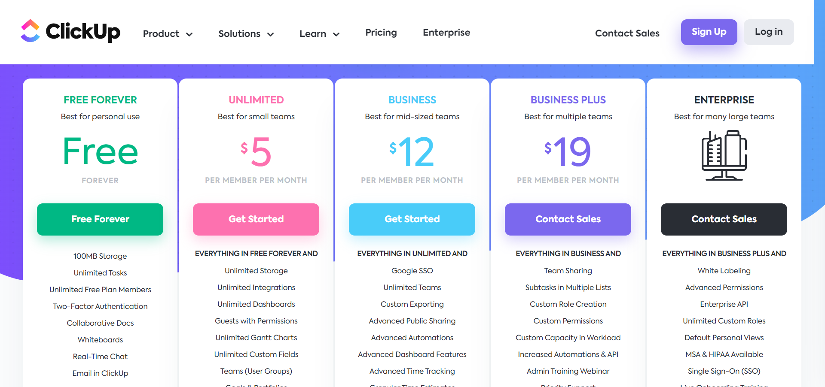Click the Unlimited $5 price figure
The image size is (825, 387).
(x=256, y=151)
